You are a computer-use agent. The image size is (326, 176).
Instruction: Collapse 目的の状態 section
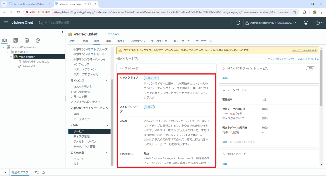(x=108, y=153)
